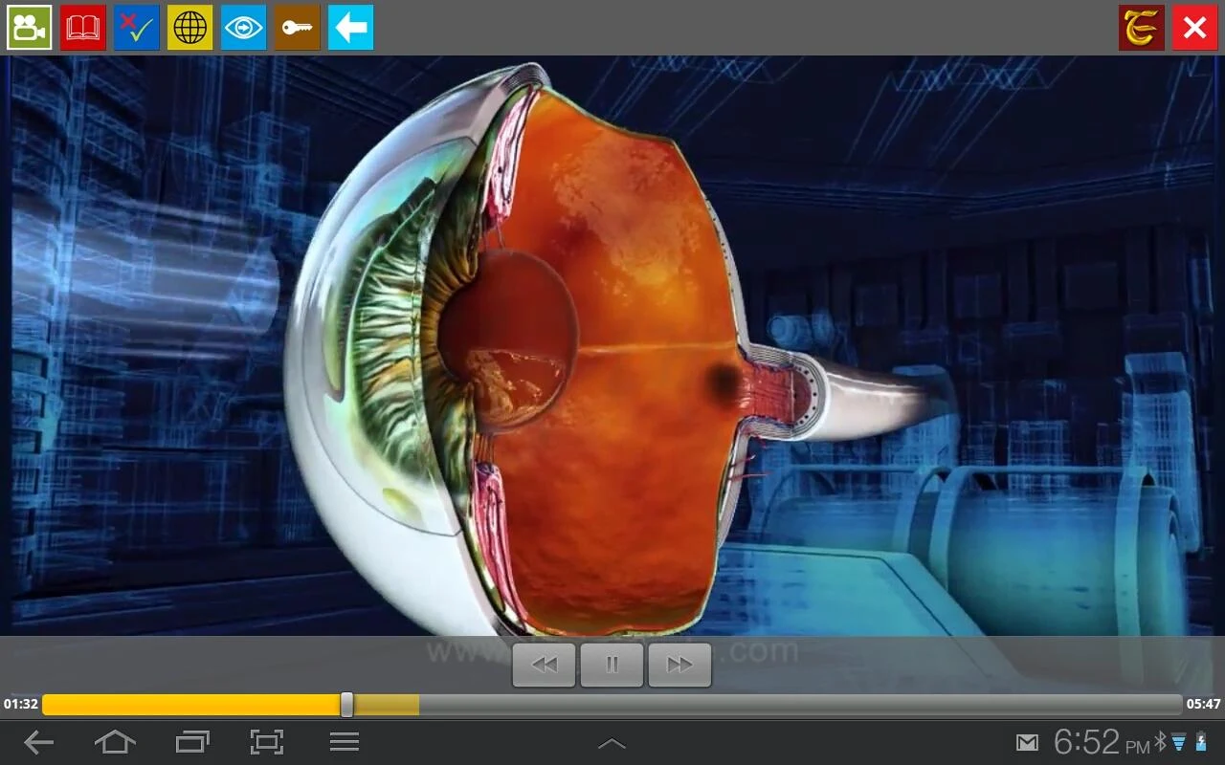Close the app with red X
Image resolution: width=1225 pixels, height=765 pixels.
pos(1195,28)
